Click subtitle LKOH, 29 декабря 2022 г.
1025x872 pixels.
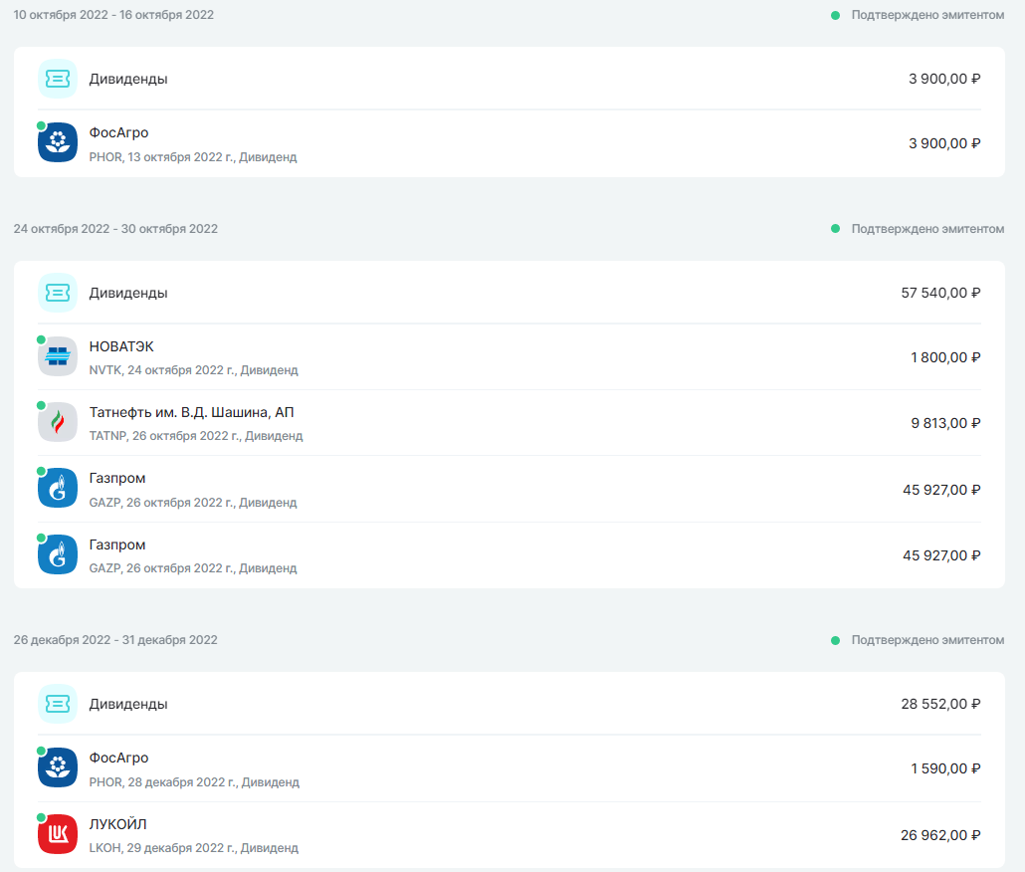click(x=193, y=848)
